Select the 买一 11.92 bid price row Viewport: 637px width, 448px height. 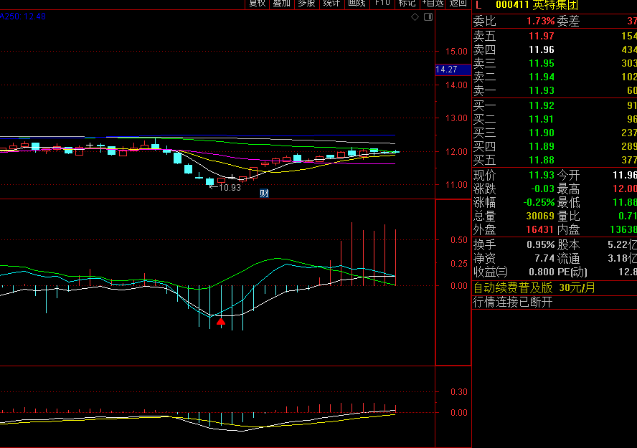pos(554,105)
